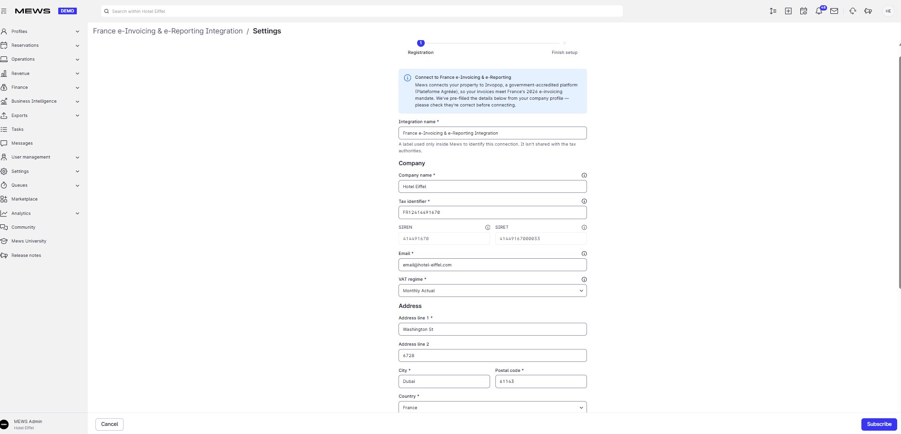Click info icon beside SIREN
Viewport: 901px width, 434px height.
pos(487,227)
